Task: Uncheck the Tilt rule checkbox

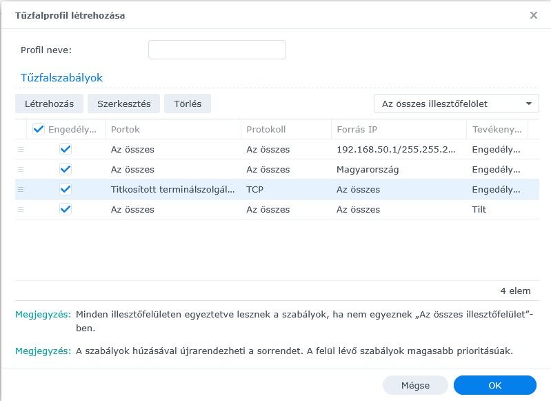Action: (66, 209)
